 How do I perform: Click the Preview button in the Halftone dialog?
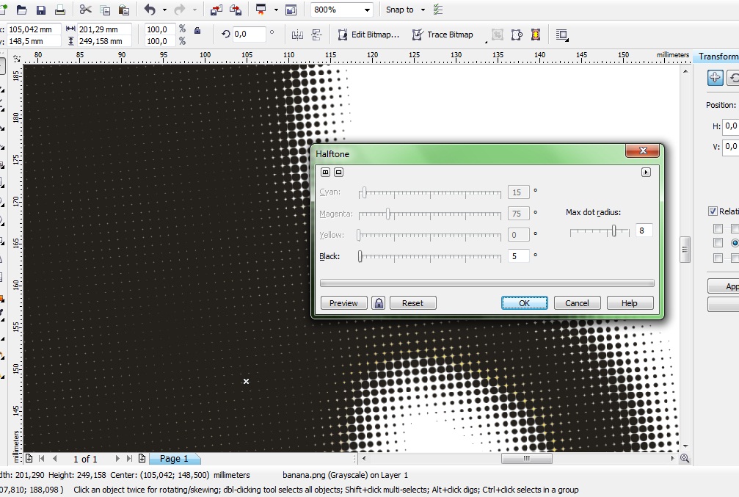[x=343, y=302]
